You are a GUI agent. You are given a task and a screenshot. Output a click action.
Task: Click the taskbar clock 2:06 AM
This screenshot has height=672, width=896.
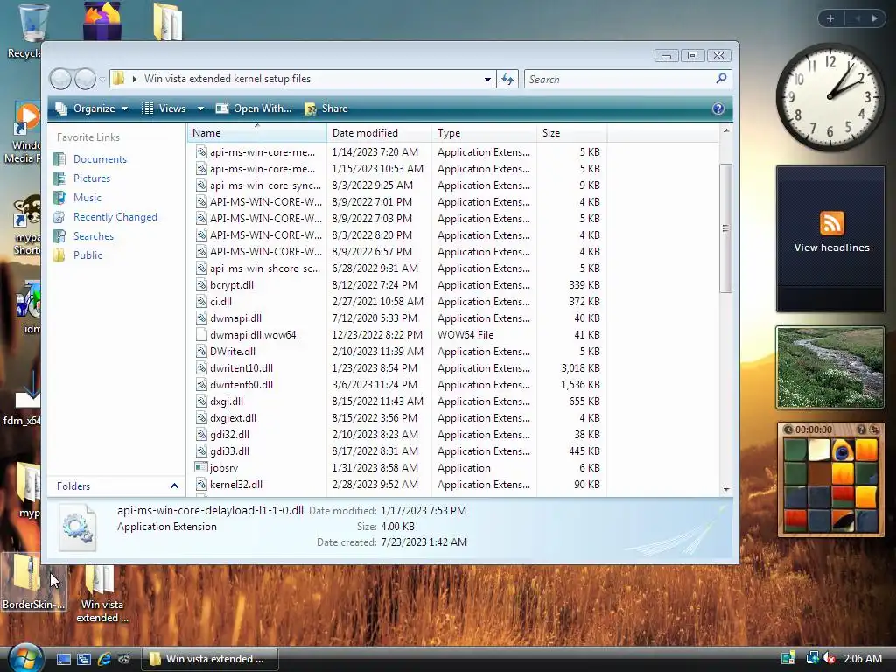862,658
